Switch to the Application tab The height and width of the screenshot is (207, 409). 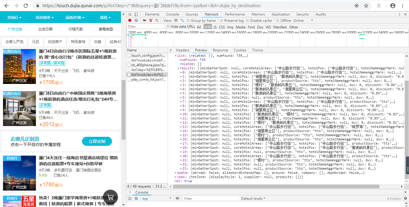click(281, 14)
